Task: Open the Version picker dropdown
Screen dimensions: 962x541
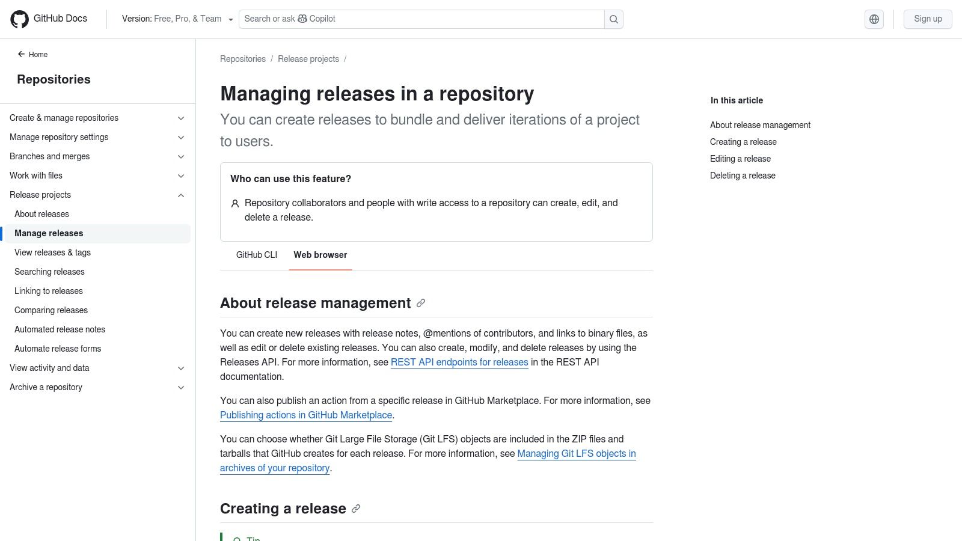Action: 177,19
